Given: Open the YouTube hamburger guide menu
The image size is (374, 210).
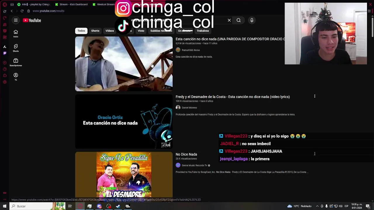Looking at the screenshot, I should pyautogui.click(x=16, y=20).
